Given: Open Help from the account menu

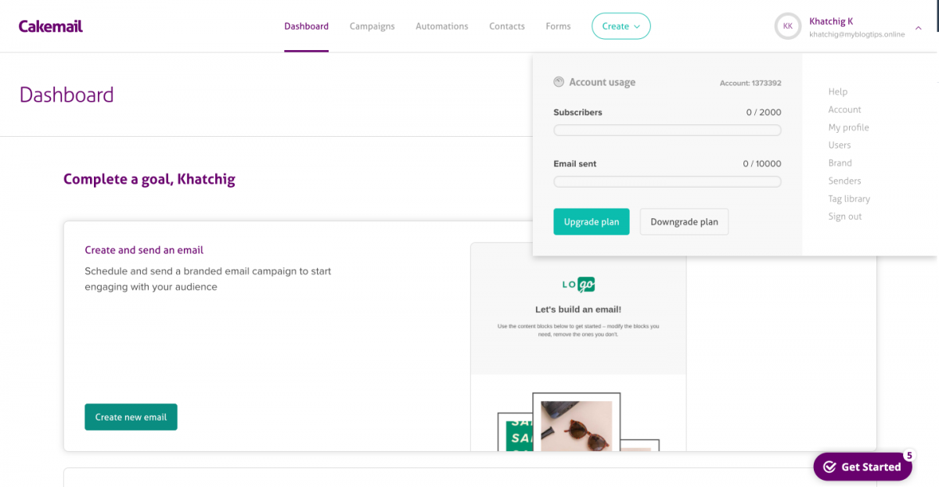Looking at the screenshot, I should click(837, 91).
